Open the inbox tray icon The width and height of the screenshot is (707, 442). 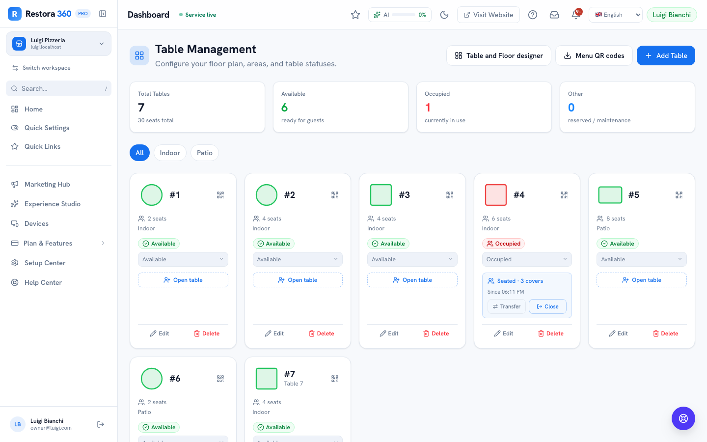(554, 15)
